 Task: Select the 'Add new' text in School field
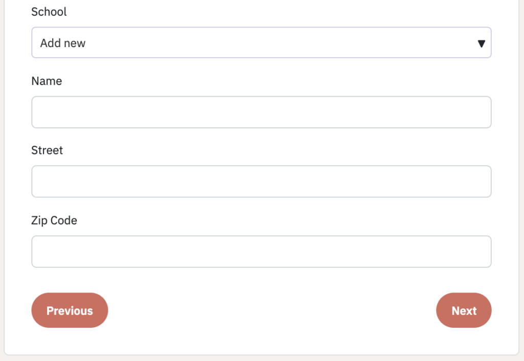click(x=63, y=43)
